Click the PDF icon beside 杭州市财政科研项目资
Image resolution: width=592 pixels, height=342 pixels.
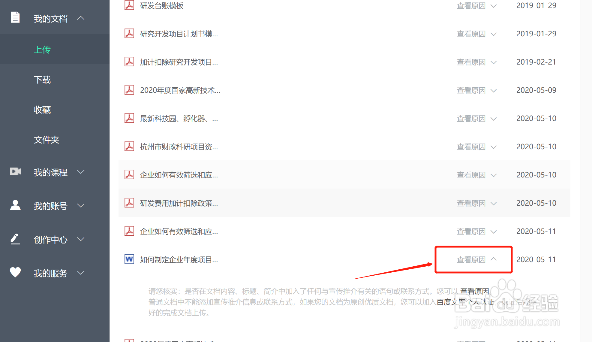[x=129, y=146]
